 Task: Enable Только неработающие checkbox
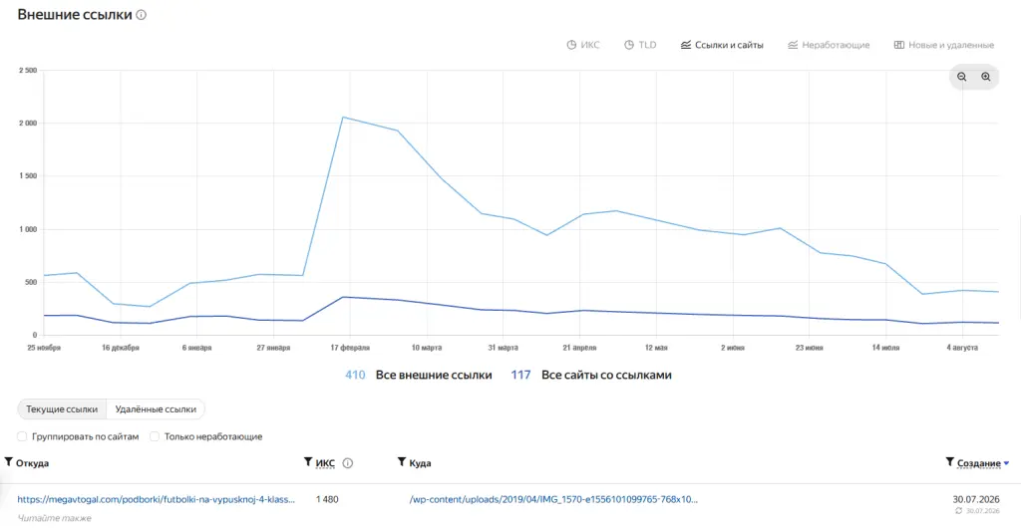point(155,436)
